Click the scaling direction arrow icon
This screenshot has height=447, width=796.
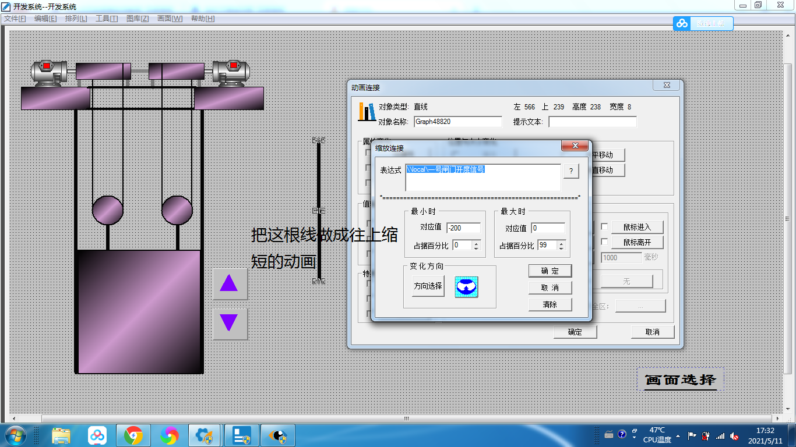[x=466, y=286]
